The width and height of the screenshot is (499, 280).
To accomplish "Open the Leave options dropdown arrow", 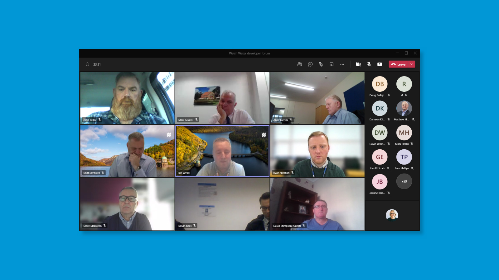I will [x=412, y=64].
